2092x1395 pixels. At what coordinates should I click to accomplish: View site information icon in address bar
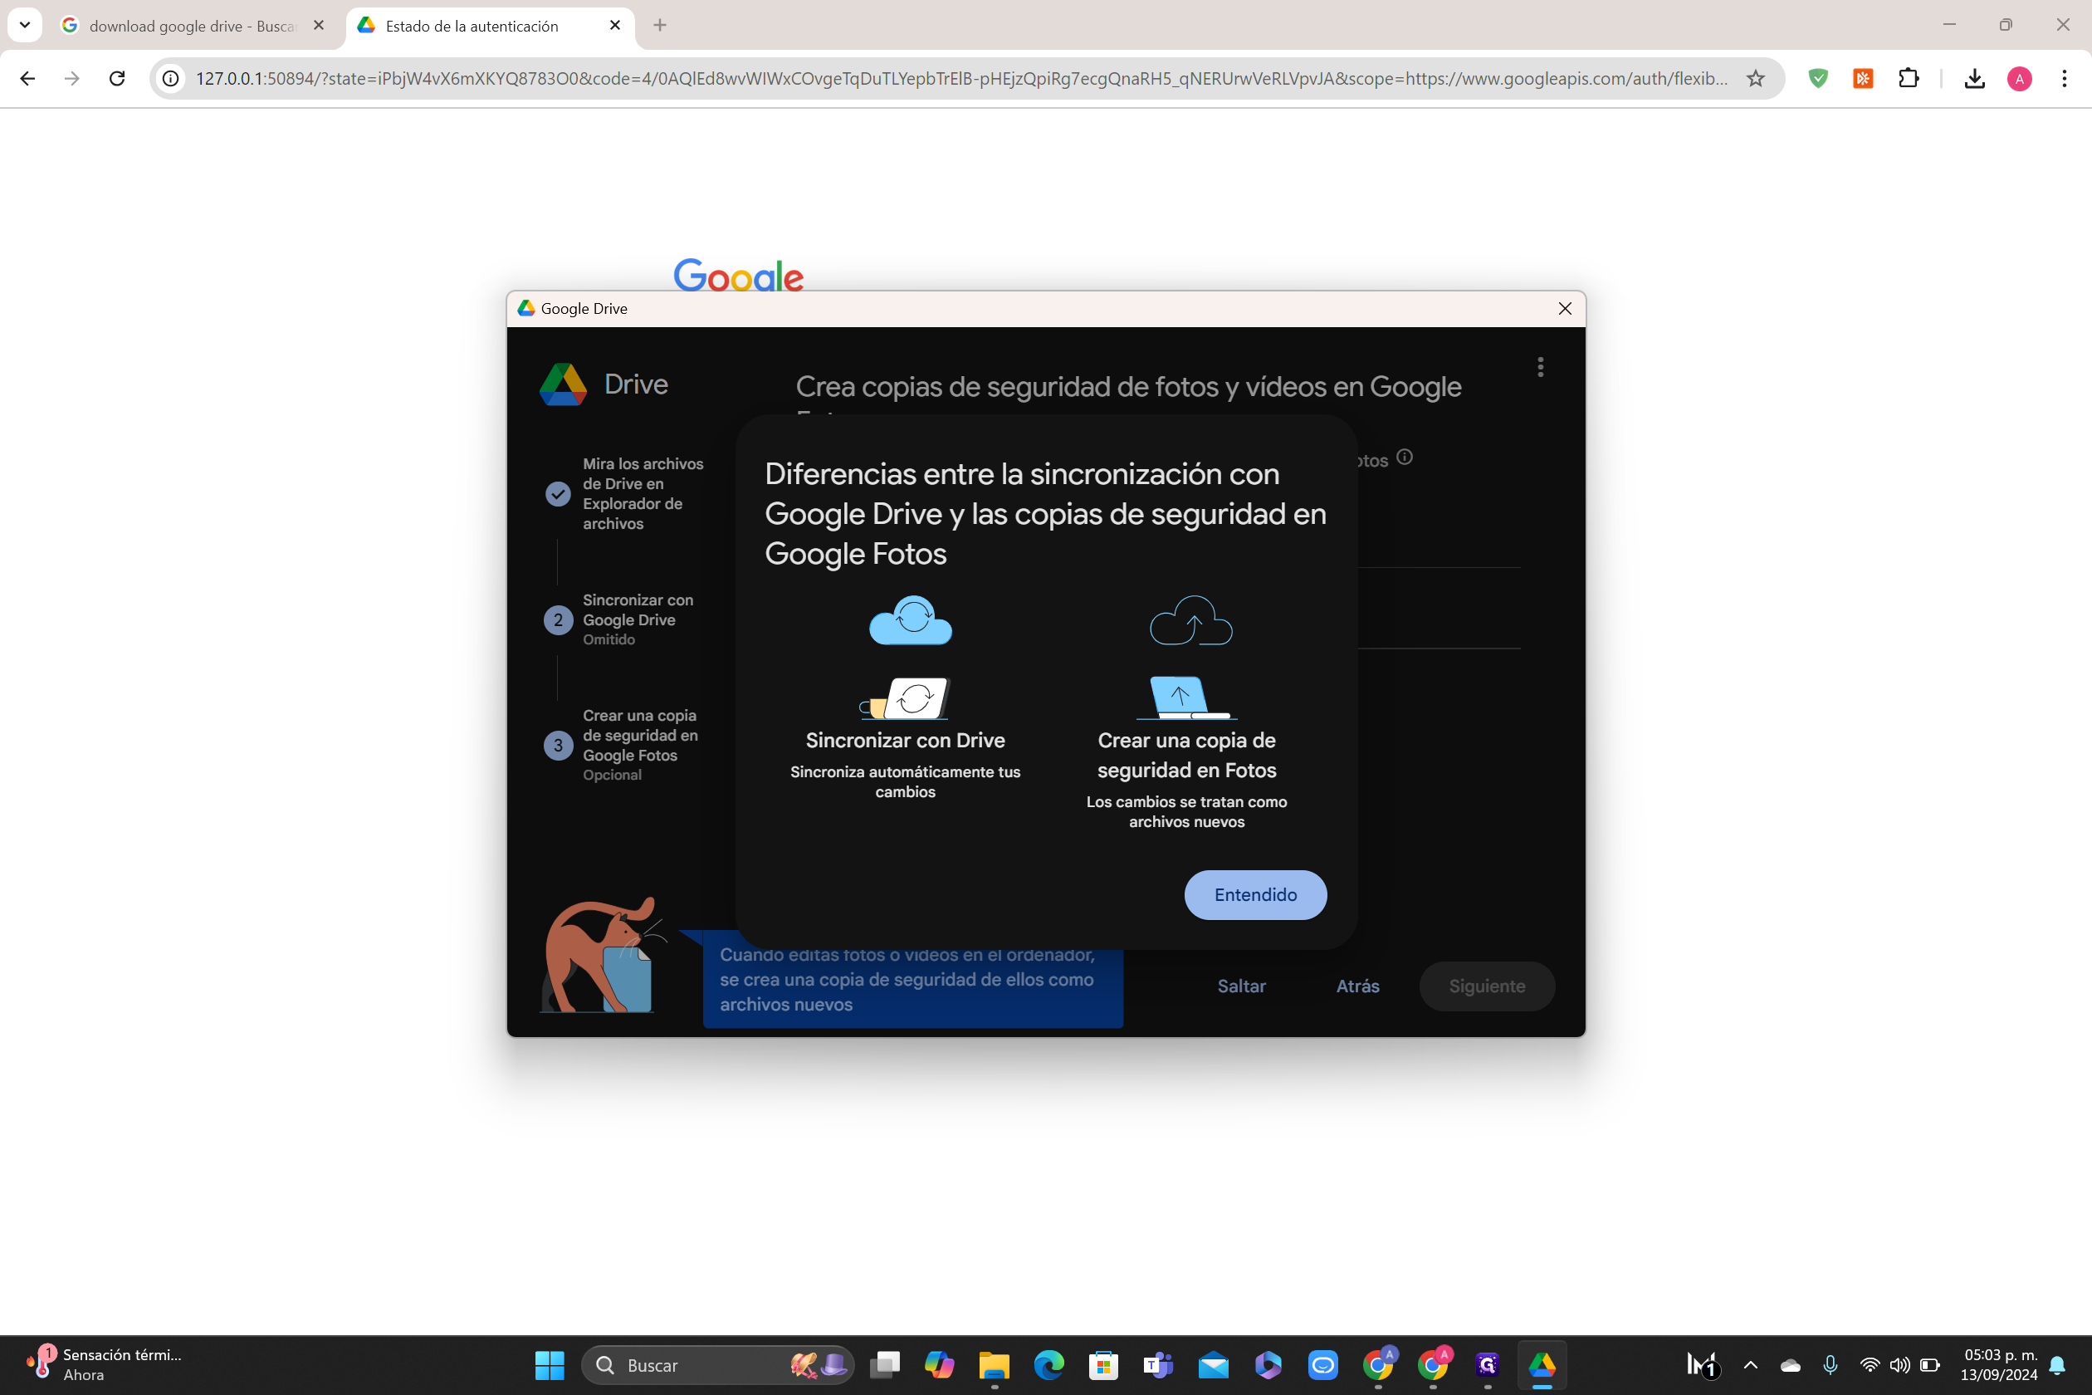171,78
